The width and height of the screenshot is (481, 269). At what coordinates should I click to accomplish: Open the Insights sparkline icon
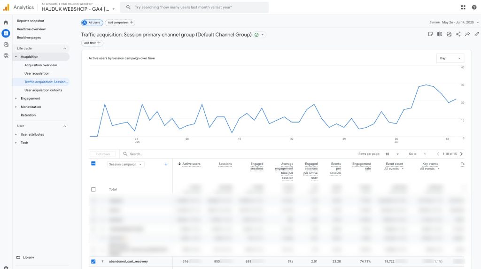467,34
